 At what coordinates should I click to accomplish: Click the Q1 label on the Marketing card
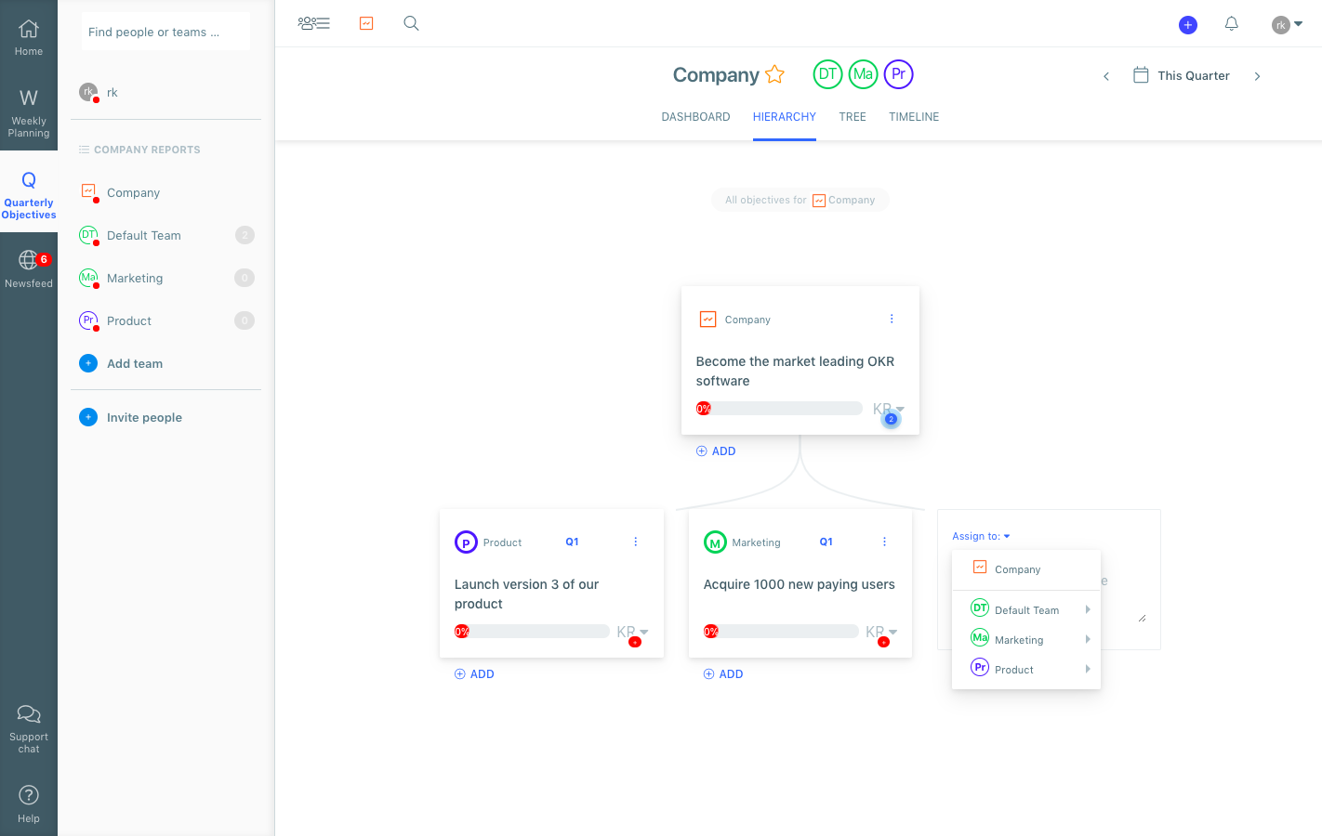point(826,542)
